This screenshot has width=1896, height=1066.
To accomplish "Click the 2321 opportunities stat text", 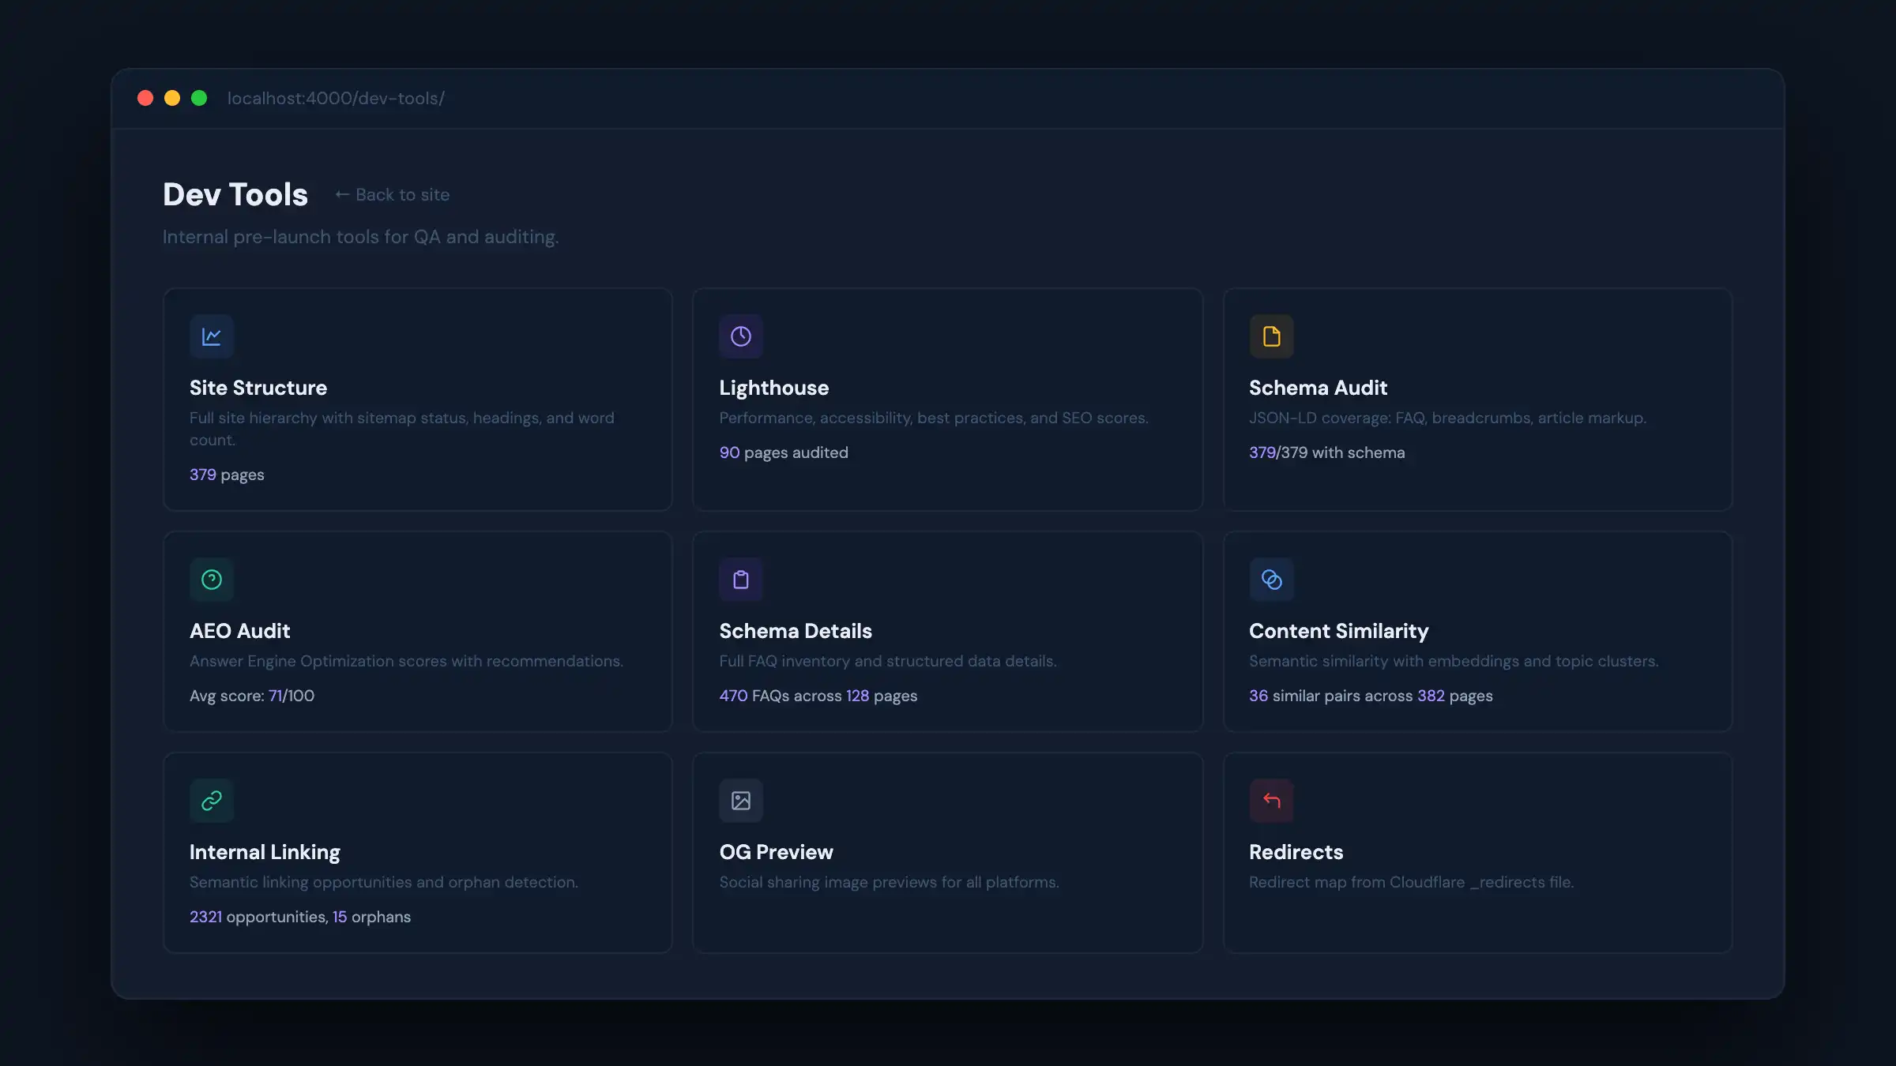I will [x=258, y=917].
